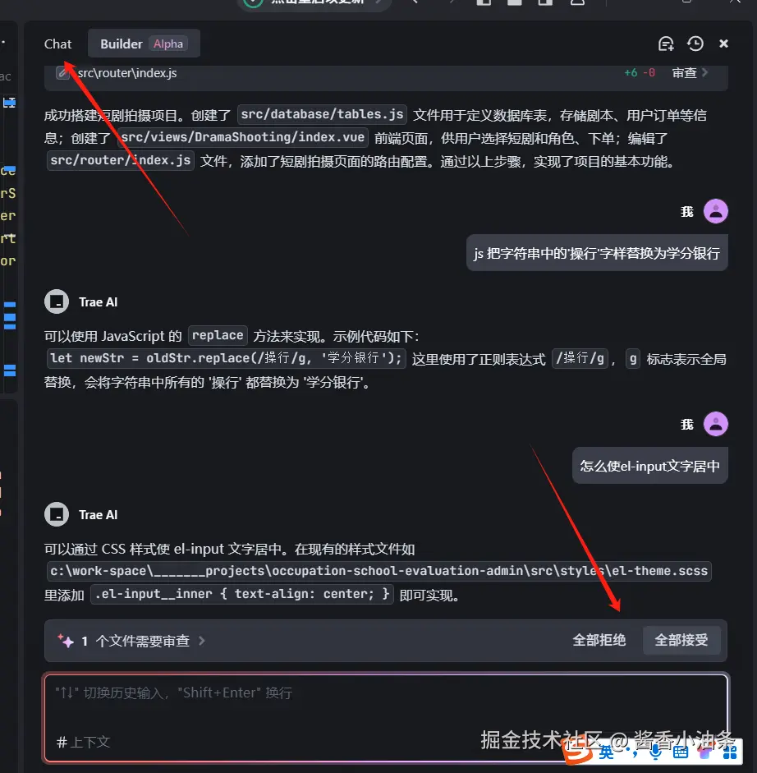Open chat history clock icon
The width and height of the screenshot is (757, 773).
pyautogui.click(x=695, y=44)
